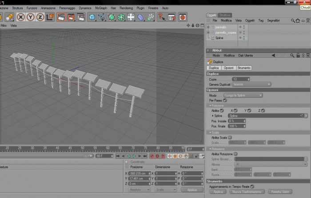
Task: Switch to Strumento tab
Action: click(x=244, y=68)
